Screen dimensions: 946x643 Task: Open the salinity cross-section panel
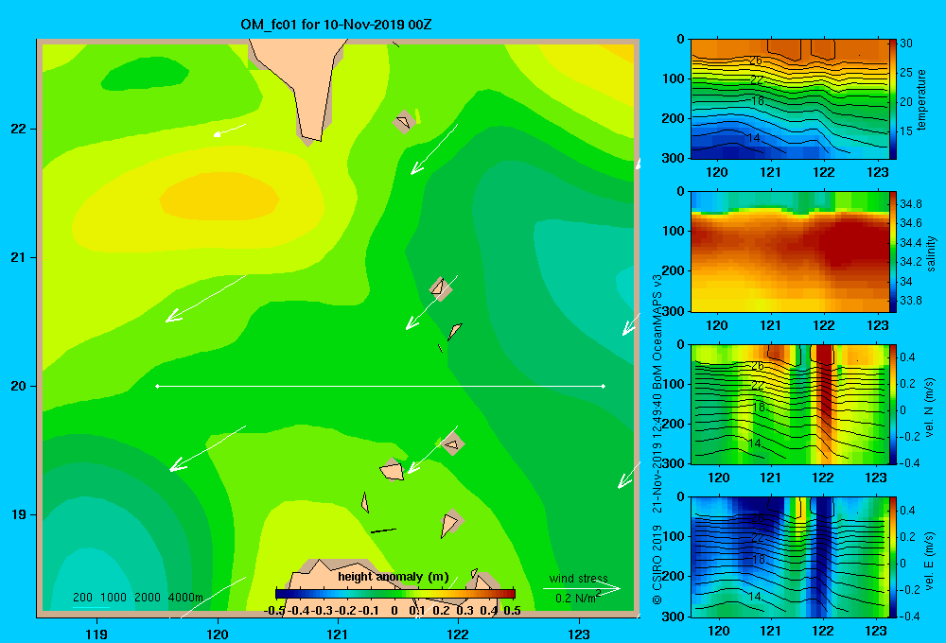[x=789, y=252]
